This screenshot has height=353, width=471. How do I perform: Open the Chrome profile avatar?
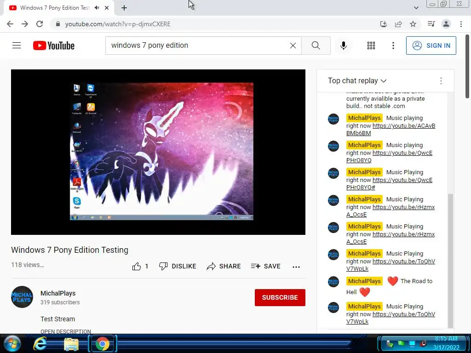coord(446,24)
